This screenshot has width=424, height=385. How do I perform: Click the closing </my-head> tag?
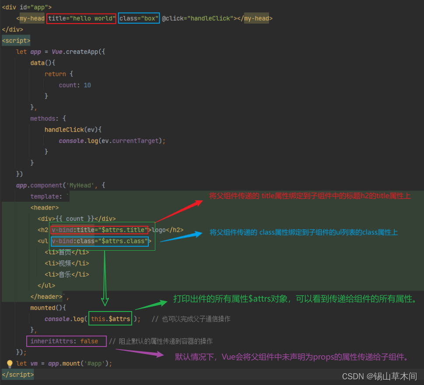coord(255,18)
